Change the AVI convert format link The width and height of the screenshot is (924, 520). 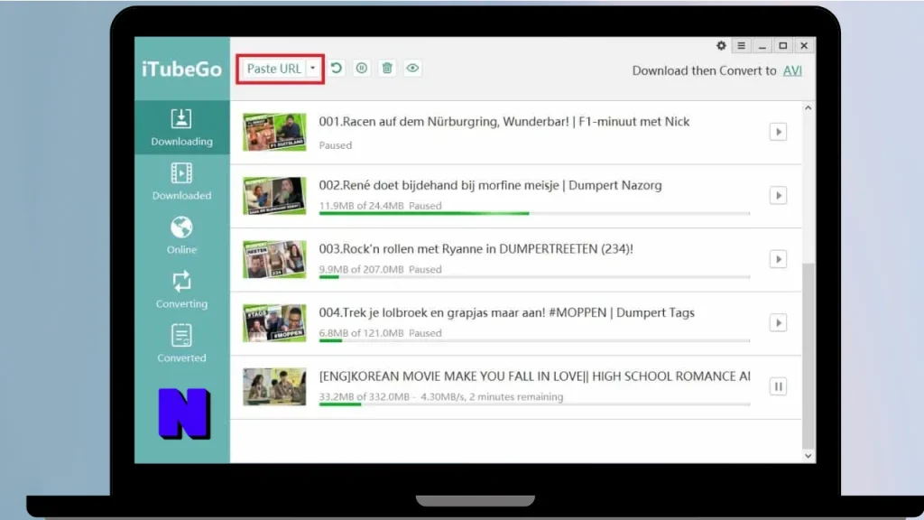point(792,70)
